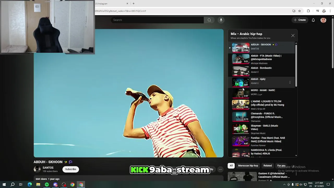
Task: Select the Related filter chip
Action: point(267,166)
